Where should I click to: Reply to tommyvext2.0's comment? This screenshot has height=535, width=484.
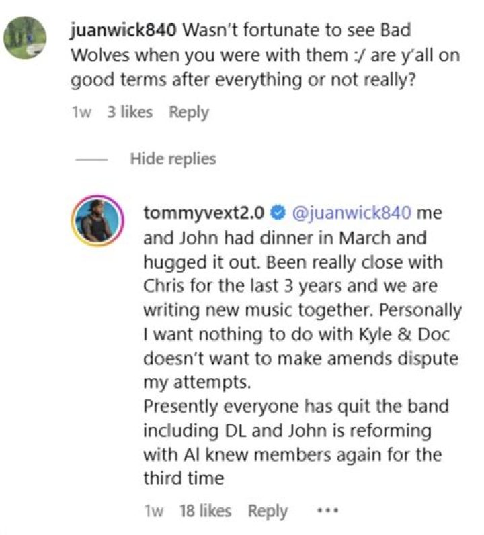[268, 511]
